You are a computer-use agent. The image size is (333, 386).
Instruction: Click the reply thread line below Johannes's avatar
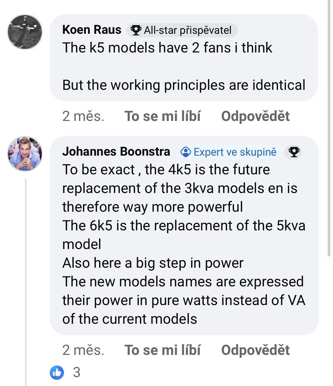[26, 282]
